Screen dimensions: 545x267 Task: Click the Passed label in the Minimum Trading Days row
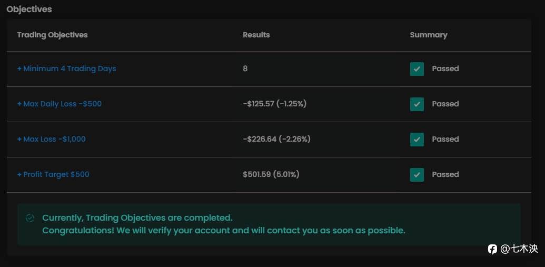tap(445, 68)
